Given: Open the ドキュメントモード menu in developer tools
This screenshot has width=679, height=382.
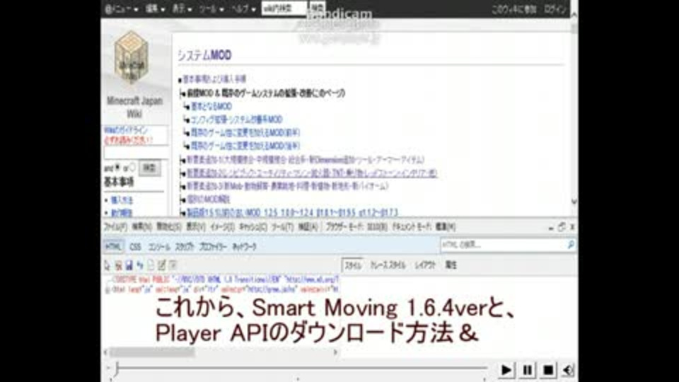Looking at the screenshot, I should coord(424,226).
